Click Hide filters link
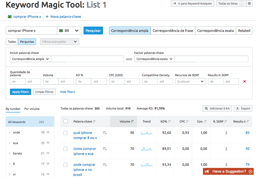 pyautogui.click(x=67, y=92)
